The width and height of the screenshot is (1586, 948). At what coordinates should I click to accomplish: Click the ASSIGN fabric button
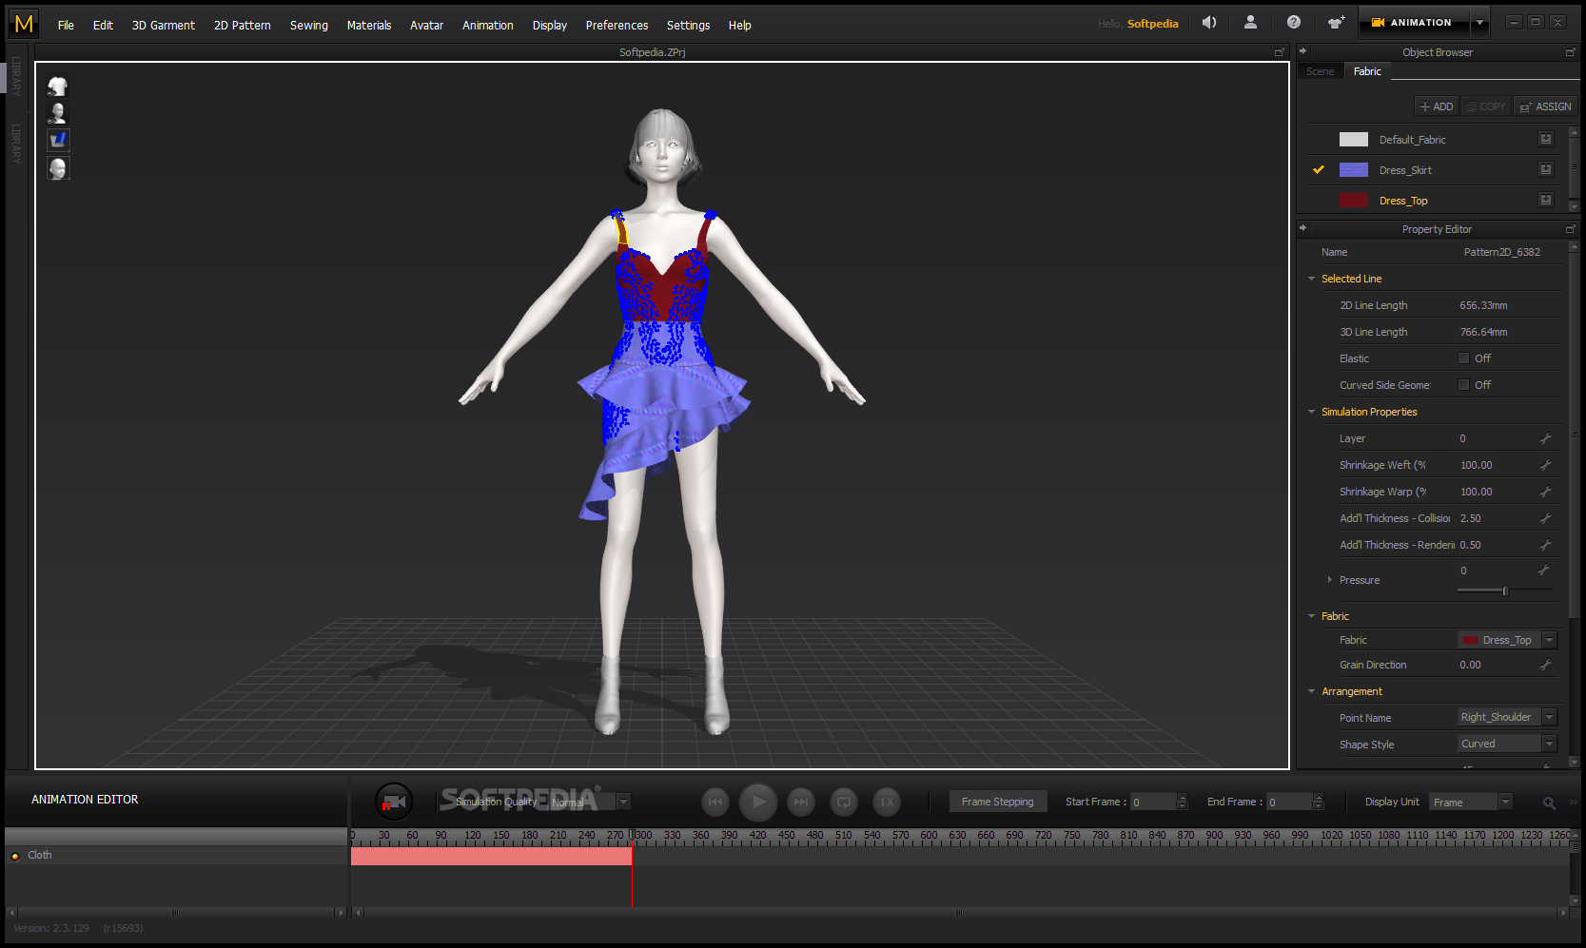tap(1546, 106)
